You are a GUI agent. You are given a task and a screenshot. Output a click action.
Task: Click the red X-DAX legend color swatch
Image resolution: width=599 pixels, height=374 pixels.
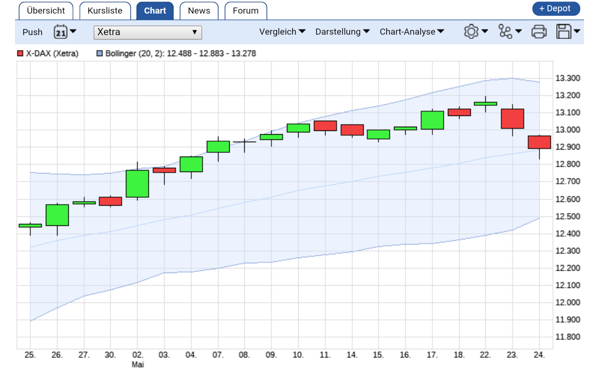(x=21, y=53)
